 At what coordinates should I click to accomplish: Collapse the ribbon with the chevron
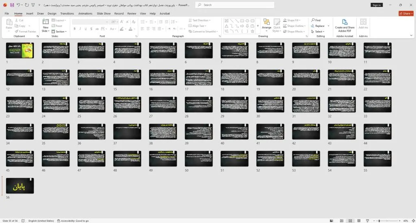point(411,35)
